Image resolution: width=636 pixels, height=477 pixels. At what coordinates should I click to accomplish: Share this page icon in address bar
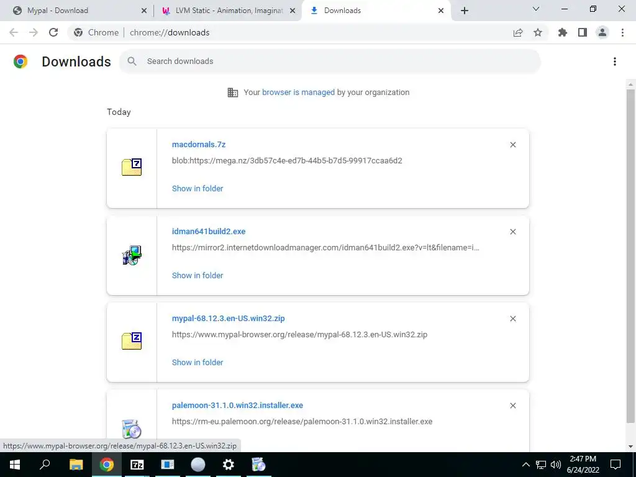pyautogui.click(x=518, y=32)
